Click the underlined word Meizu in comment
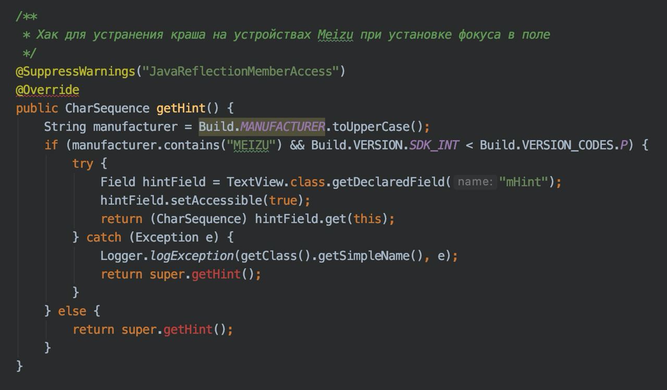The width and height of the screenshot is (667, 390). click(336, 35)
